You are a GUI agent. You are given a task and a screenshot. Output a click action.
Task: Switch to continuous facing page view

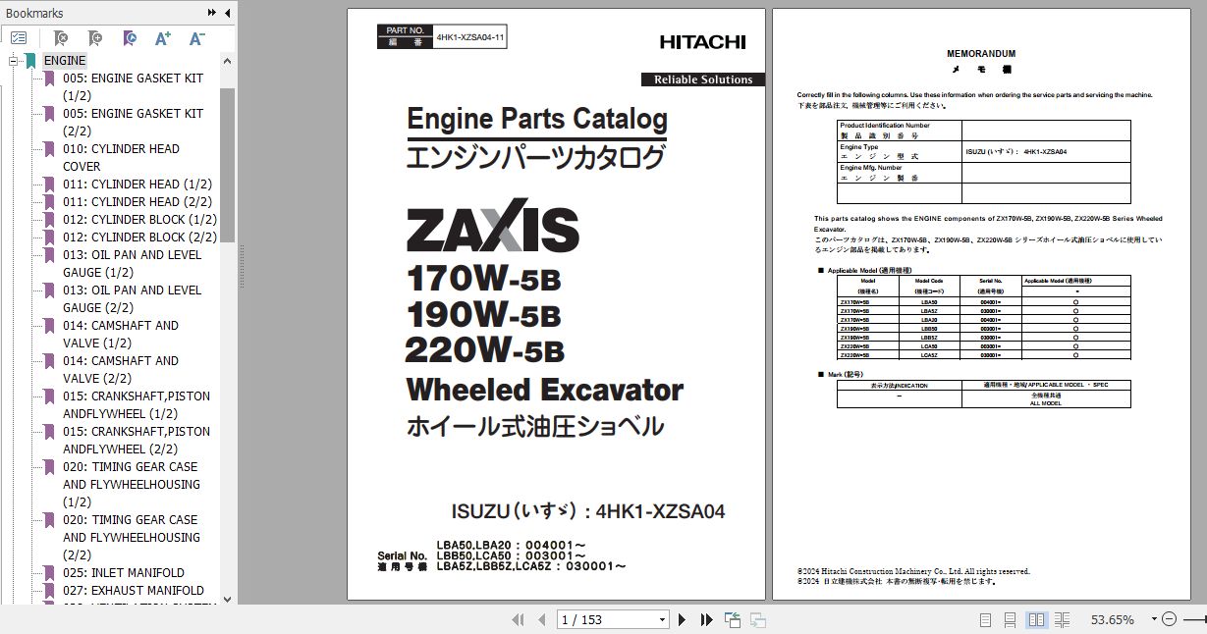1062,619
